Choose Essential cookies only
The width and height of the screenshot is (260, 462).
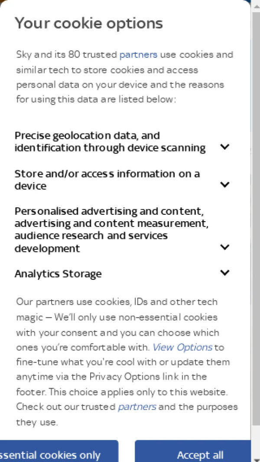[x=58, y=455]
